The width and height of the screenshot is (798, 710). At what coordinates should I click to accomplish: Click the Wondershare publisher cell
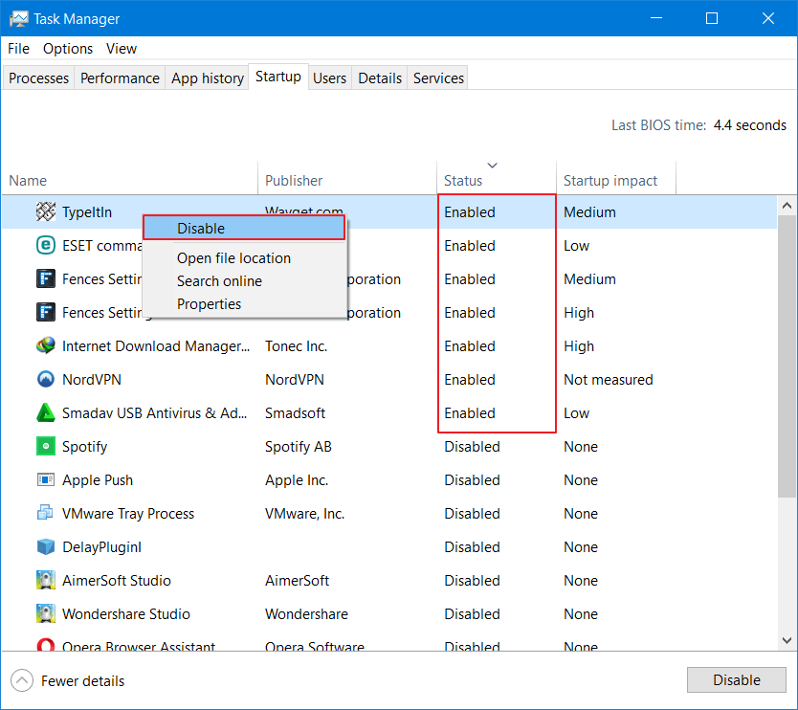[x=306, y=613]
